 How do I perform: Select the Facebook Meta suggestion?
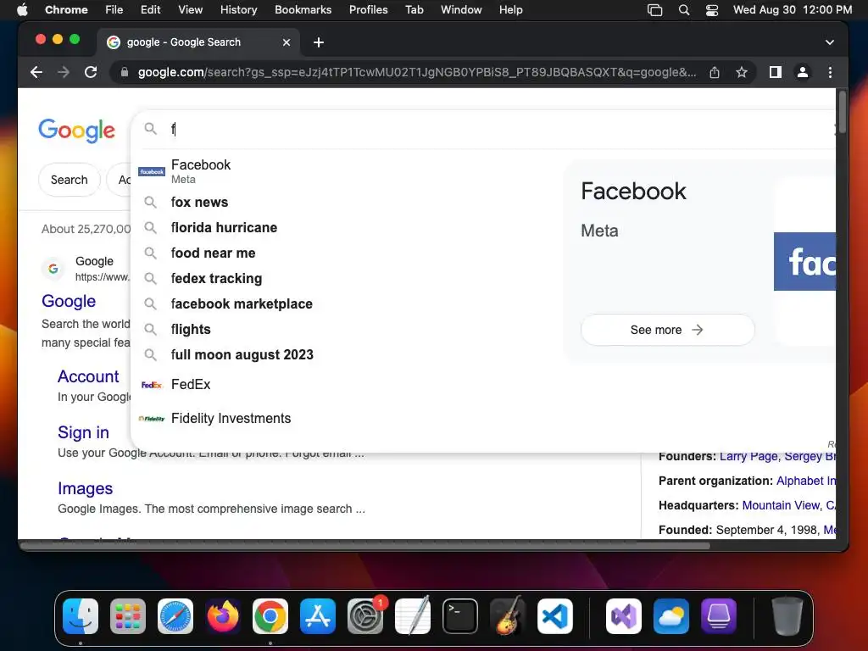(x=346, y=171)
